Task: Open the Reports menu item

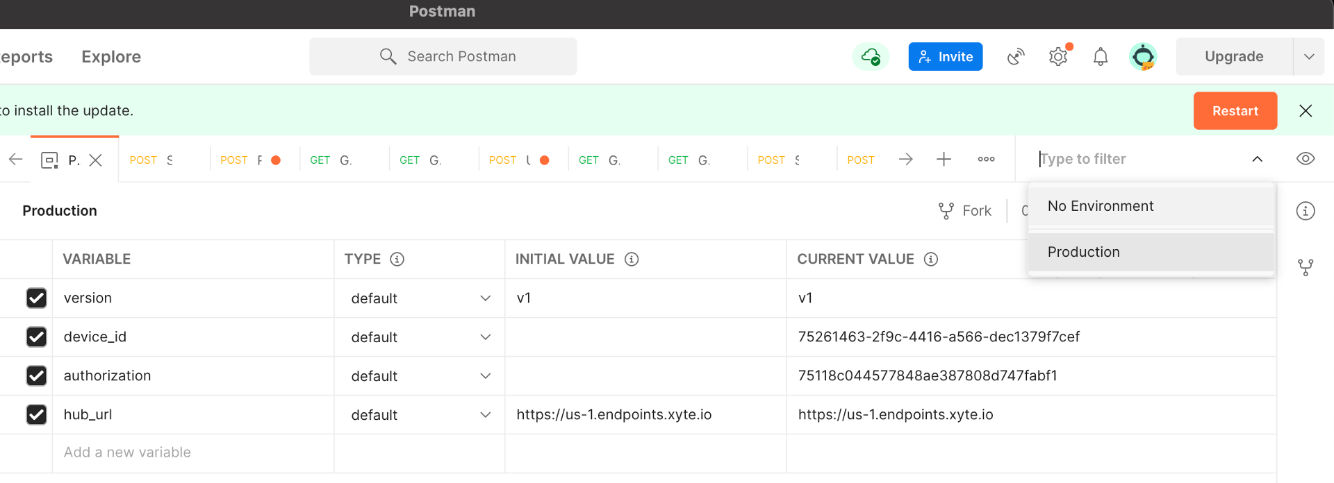Action: [26, 56]
